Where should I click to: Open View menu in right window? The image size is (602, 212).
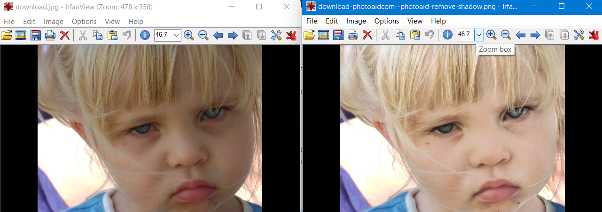pyautogui.click(x=415, y=21)
